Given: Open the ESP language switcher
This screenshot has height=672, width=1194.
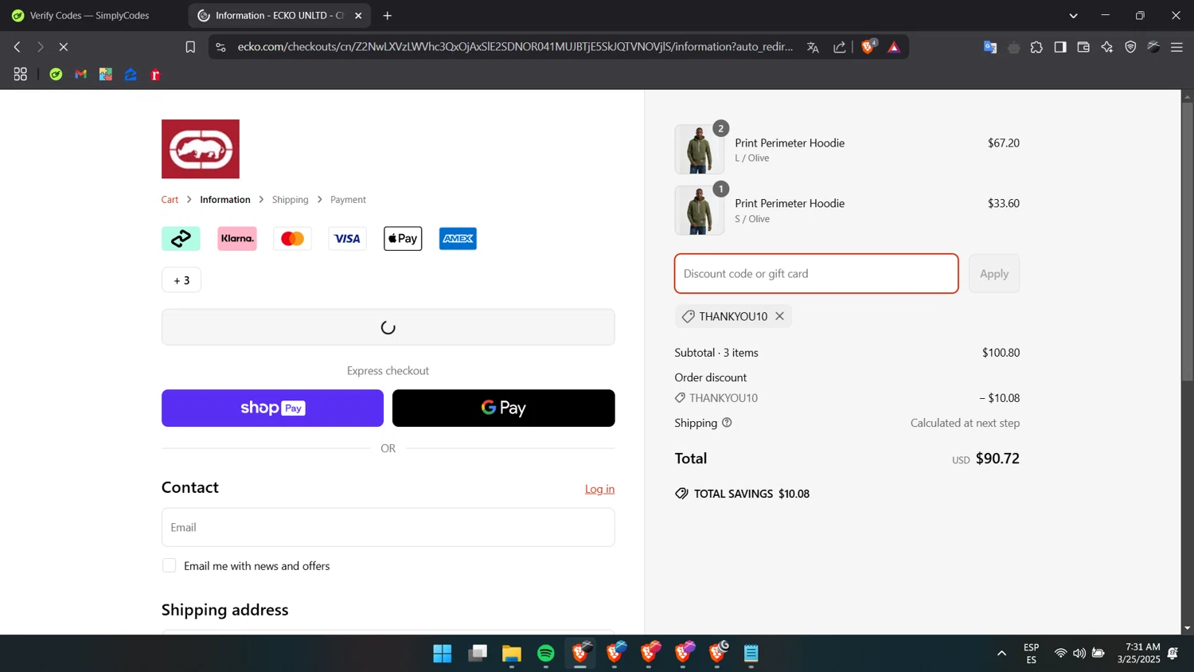Looking at the screenshot, I should [1032, 654].
